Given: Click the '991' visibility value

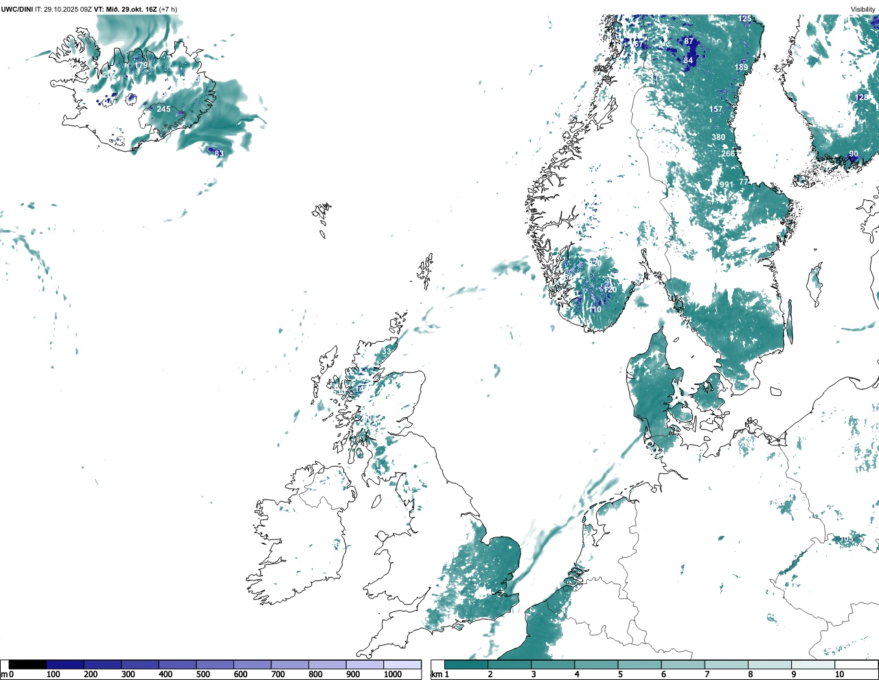Looking at the screenshot, I should click(727, 185).
